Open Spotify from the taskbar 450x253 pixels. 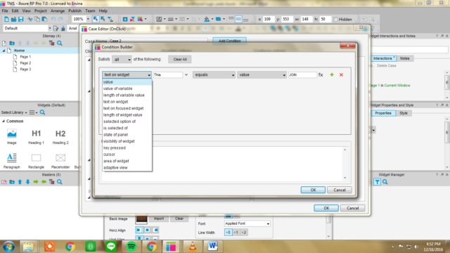tap(131, 247)
